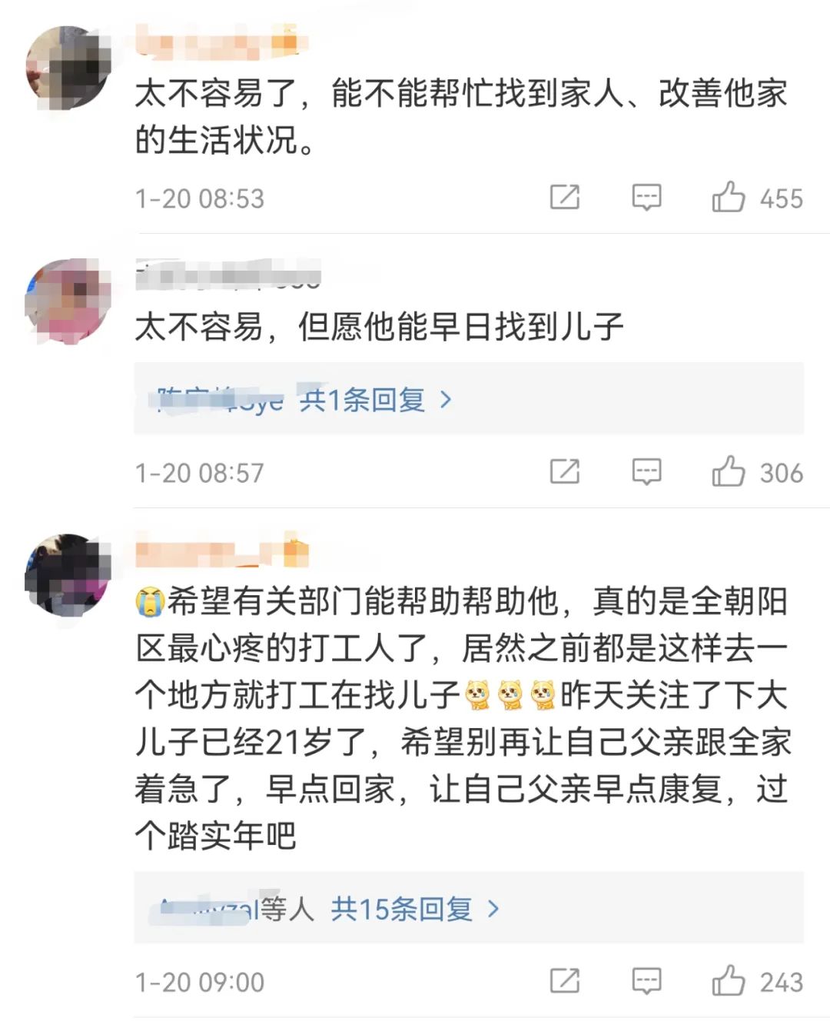Open first commenter's profile avatar

[x=68, y=68]
